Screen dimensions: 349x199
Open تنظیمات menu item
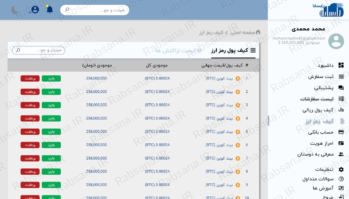(324, 169)
